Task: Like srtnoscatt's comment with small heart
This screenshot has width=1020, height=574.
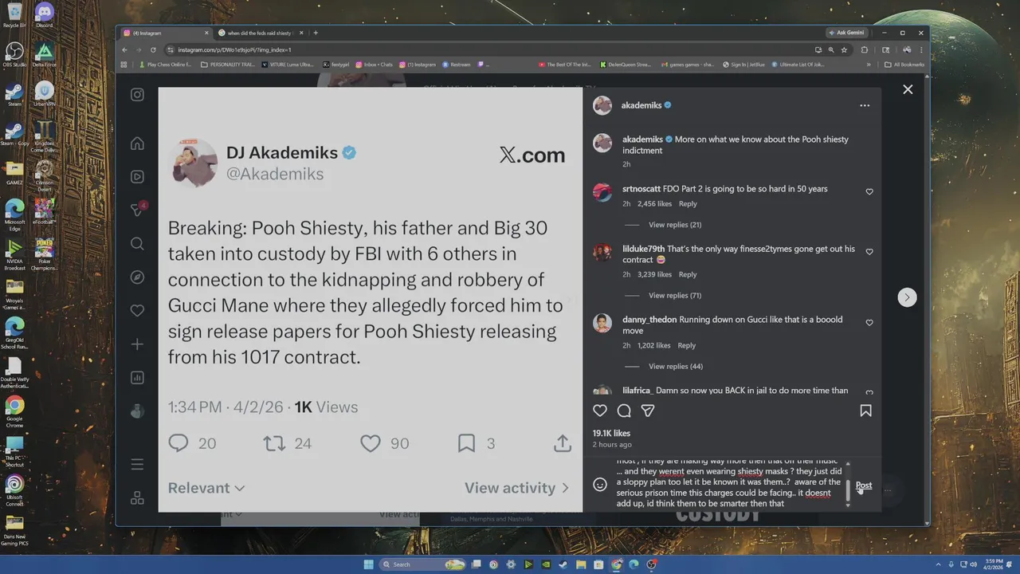Action: (x=869, y=192)
